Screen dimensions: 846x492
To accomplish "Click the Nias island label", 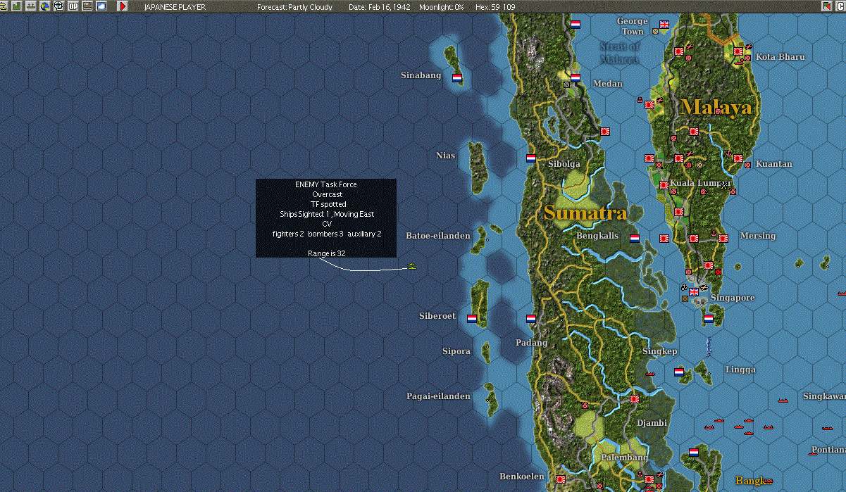I will click(x=446, y=156).
